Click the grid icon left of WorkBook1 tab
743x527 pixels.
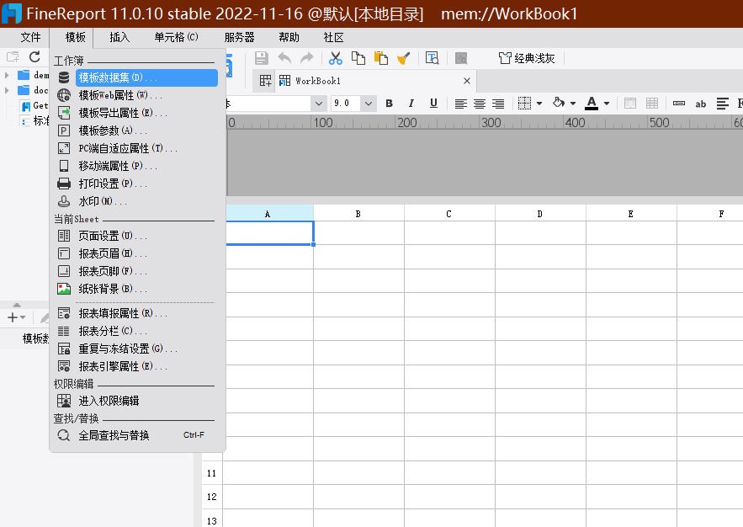point(265,81)
